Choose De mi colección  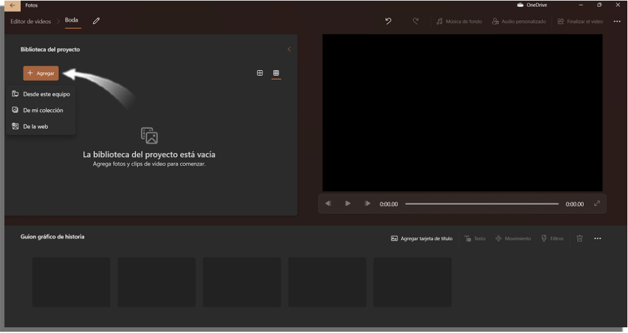[41, 110]
